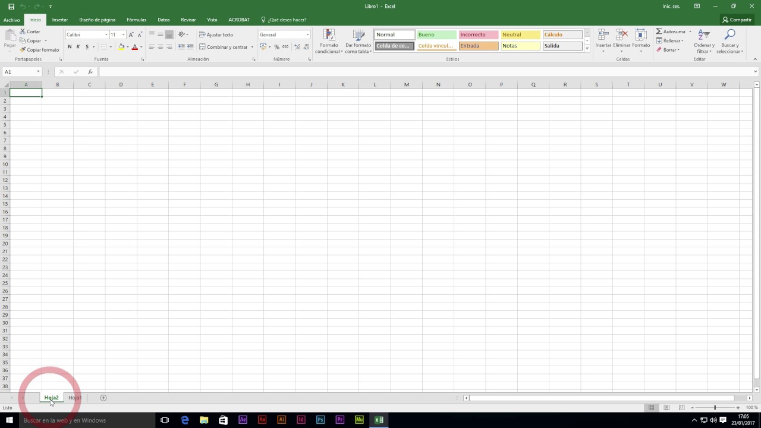This screenshot has height=428, width=761.
Task: Click Windows Start button on taskbar
Action: point(10,420)
